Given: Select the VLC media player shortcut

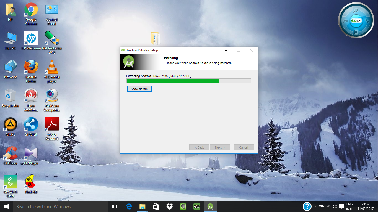Looking at the screenshot, I should coord(52,71).
